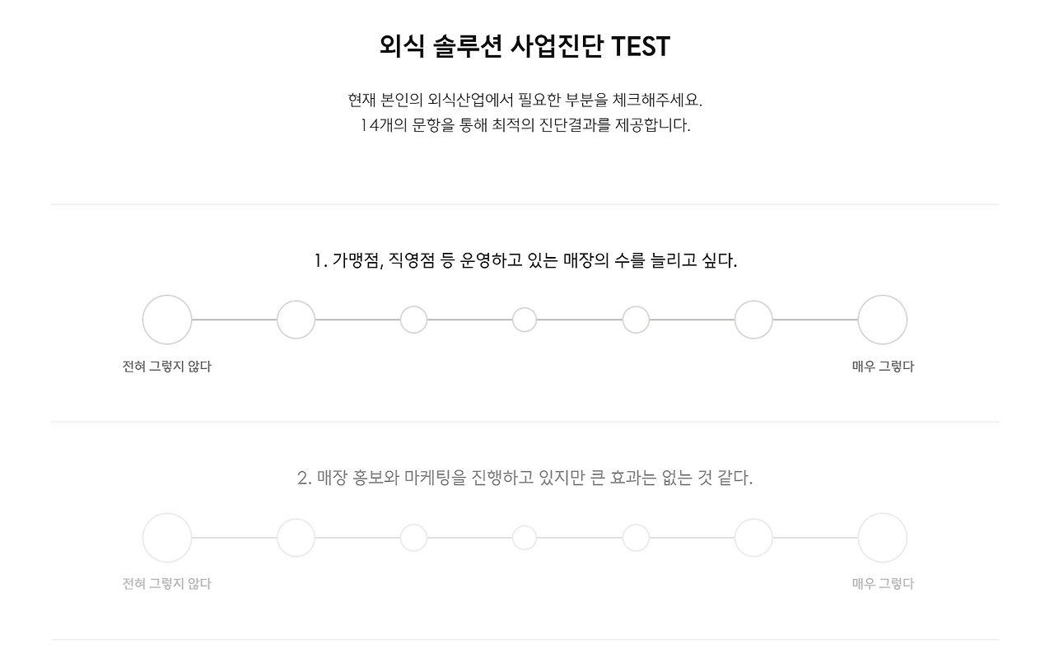Screen dimensions: 1054x668
Task: Click the '매우 그렇다' label under question 2
Action: 883,584
